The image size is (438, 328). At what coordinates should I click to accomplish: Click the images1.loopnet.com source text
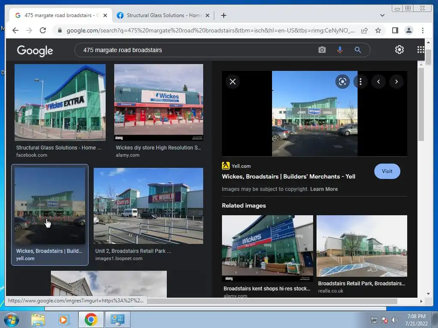(x=119, y=258)
